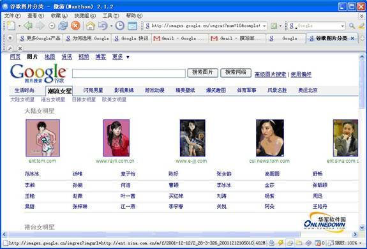Viewport: 367px width, 249px height.
Task: Open the 收藏 menu
Action: coord(59,16)
